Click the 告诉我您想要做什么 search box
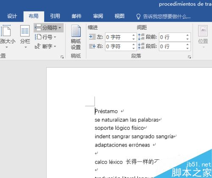212x178 pixels. pos(167,17)
